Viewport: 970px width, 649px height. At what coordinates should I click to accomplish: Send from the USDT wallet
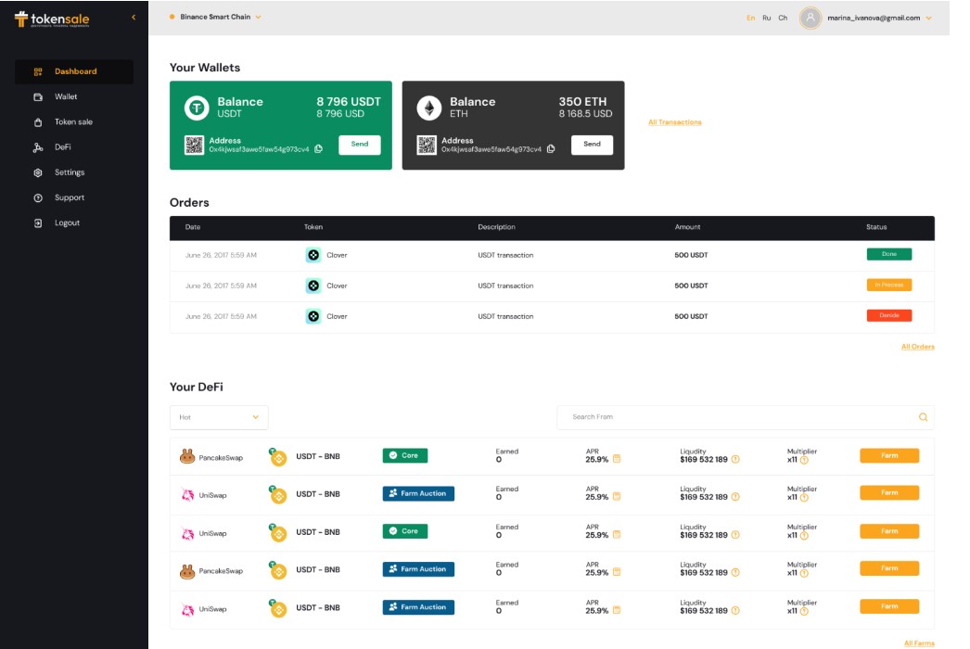click(360, 144)
